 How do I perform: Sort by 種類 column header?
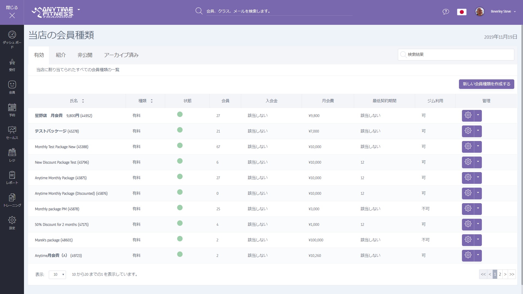[x=146, y=101]
